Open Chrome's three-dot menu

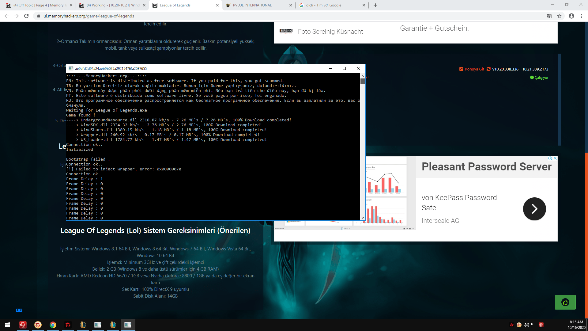click(581, 16)
